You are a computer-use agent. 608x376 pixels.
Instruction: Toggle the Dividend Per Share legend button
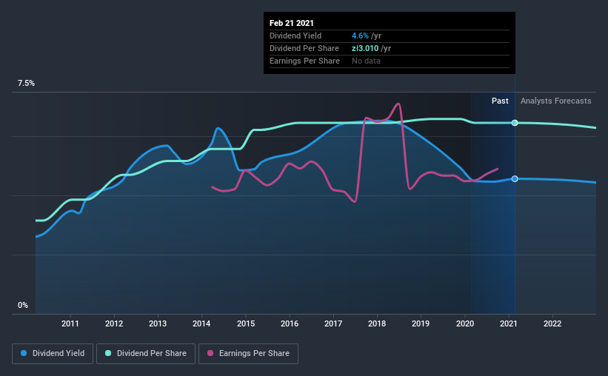(x=146, y=354)
